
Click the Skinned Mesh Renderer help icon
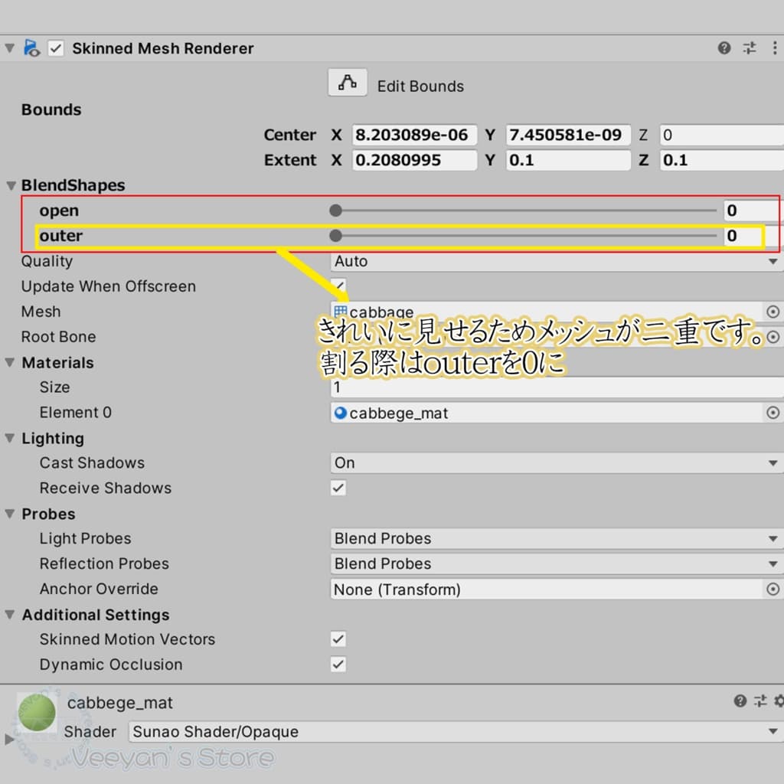[x=724, y=48]
